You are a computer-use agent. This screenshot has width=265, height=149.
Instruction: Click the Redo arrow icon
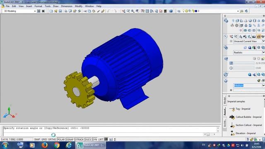115,11
